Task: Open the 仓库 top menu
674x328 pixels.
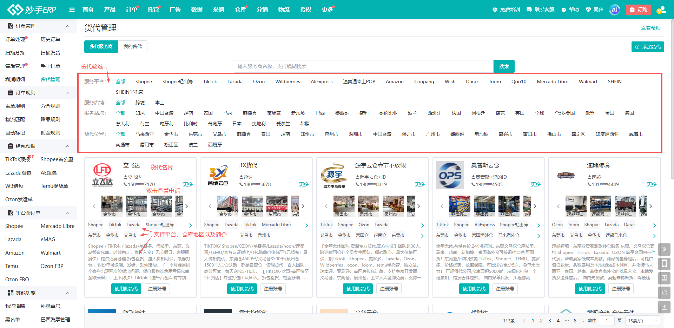Action: [x=240, y=10]
